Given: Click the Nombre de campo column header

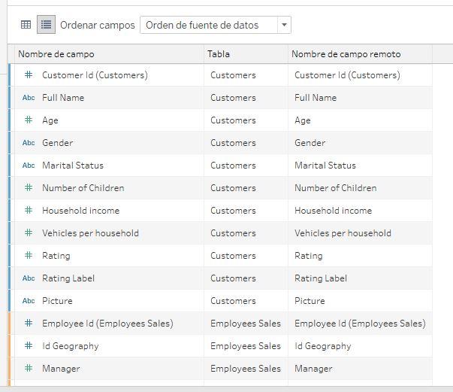Looking at the screenshot, I should (x=56, y=54).
